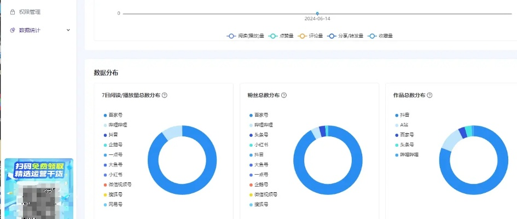The height and width of the screenshot is (219, 517).
Task: Toggle 百家号 in the 7日阅读 distribution legend
Action: point(115,116)
